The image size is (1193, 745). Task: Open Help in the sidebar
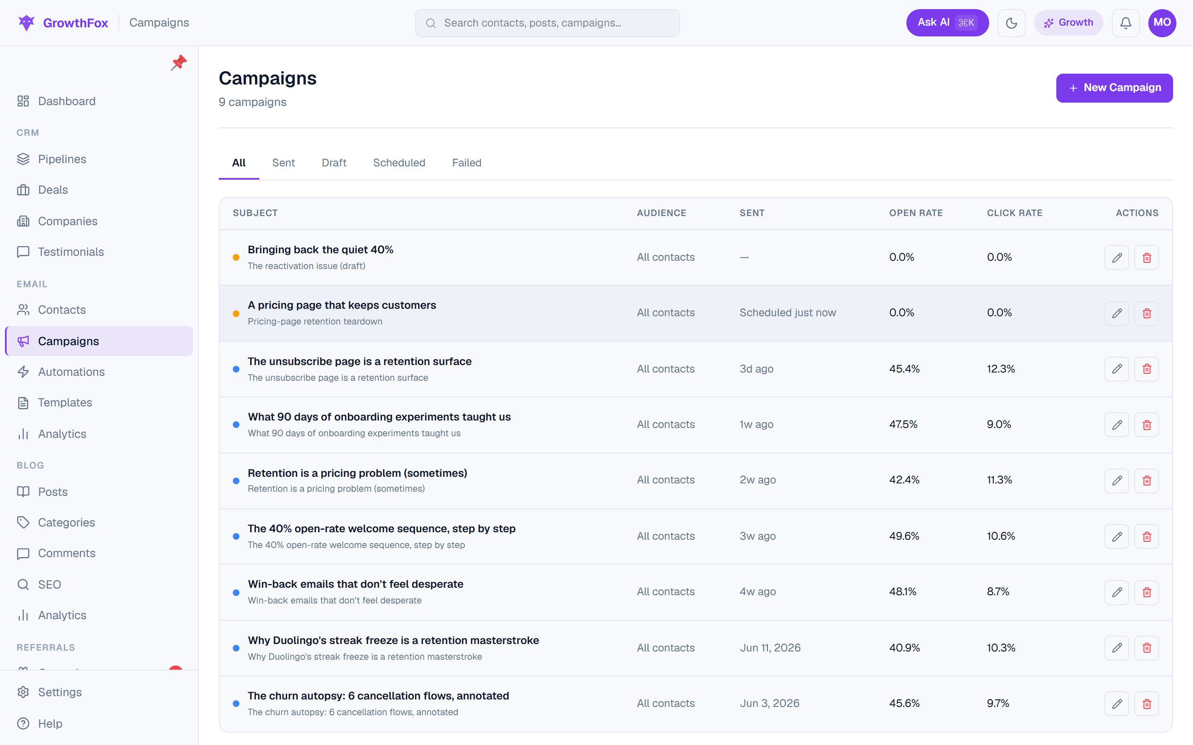pos(99,723)
